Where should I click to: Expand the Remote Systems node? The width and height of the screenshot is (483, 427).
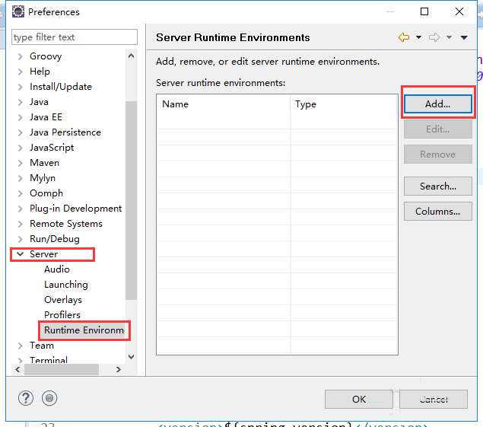tap(21, 224)
